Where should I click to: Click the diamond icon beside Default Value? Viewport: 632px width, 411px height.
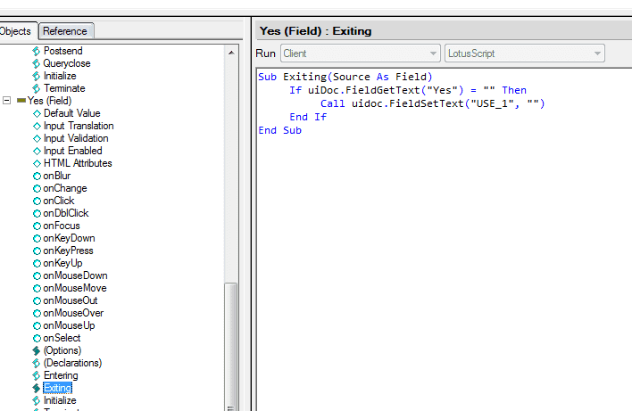pyautogui.click(x=37, y=113)
